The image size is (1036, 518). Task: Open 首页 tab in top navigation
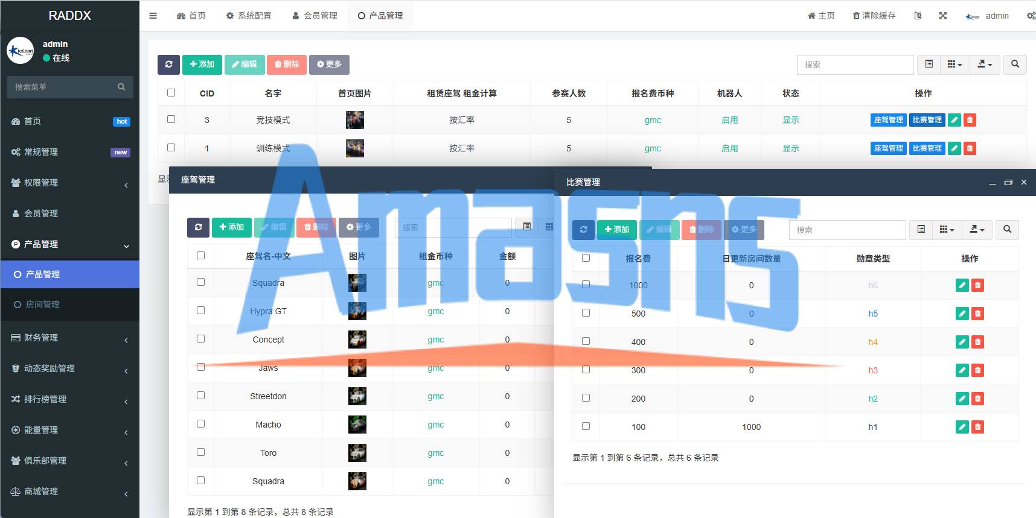(x=191, y=16)
